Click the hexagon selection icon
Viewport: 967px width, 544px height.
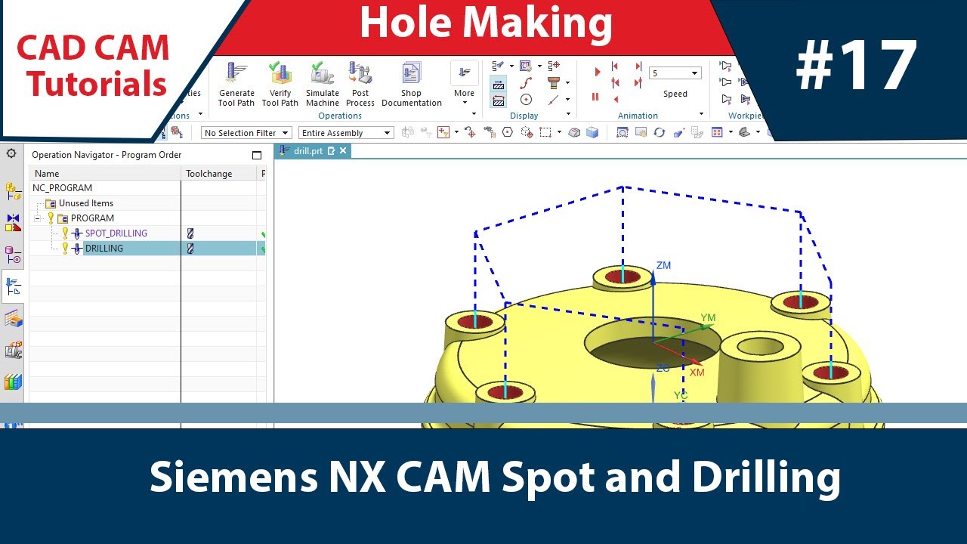click(508, 133)
